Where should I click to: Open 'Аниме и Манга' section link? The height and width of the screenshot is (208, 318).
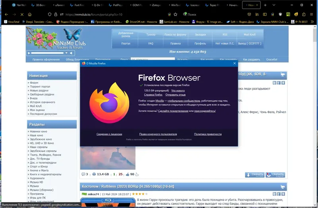(39, 171)
